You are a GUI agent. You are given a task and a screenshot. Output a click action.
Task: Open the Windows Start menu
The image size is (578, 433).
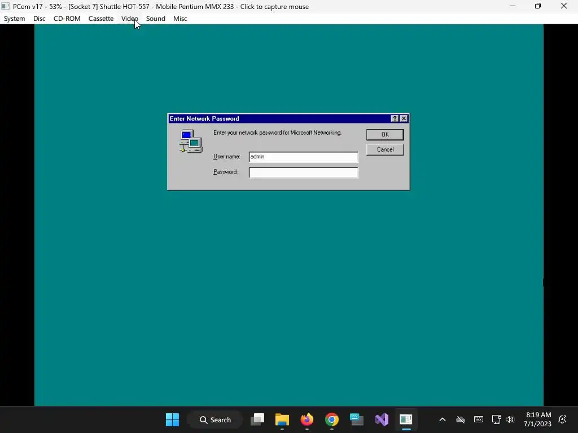pyautogui.click(x=172, y=419)
